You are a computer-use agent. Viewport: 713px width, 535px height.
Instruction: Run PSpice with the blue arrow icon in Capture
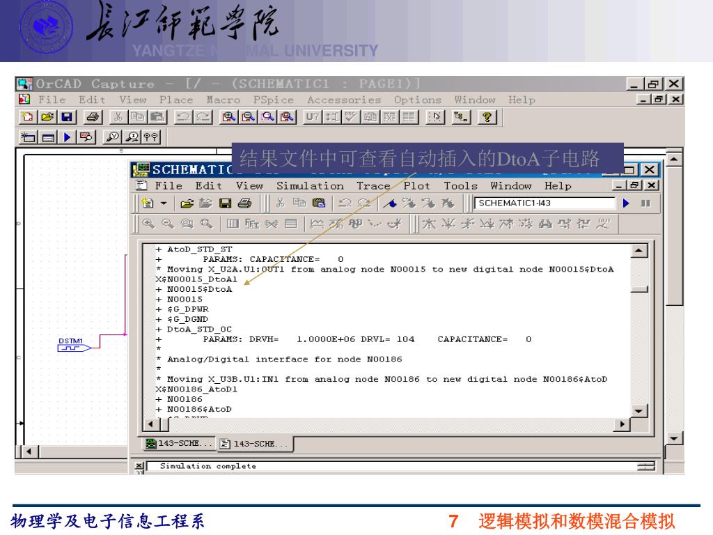pos(68,137)
